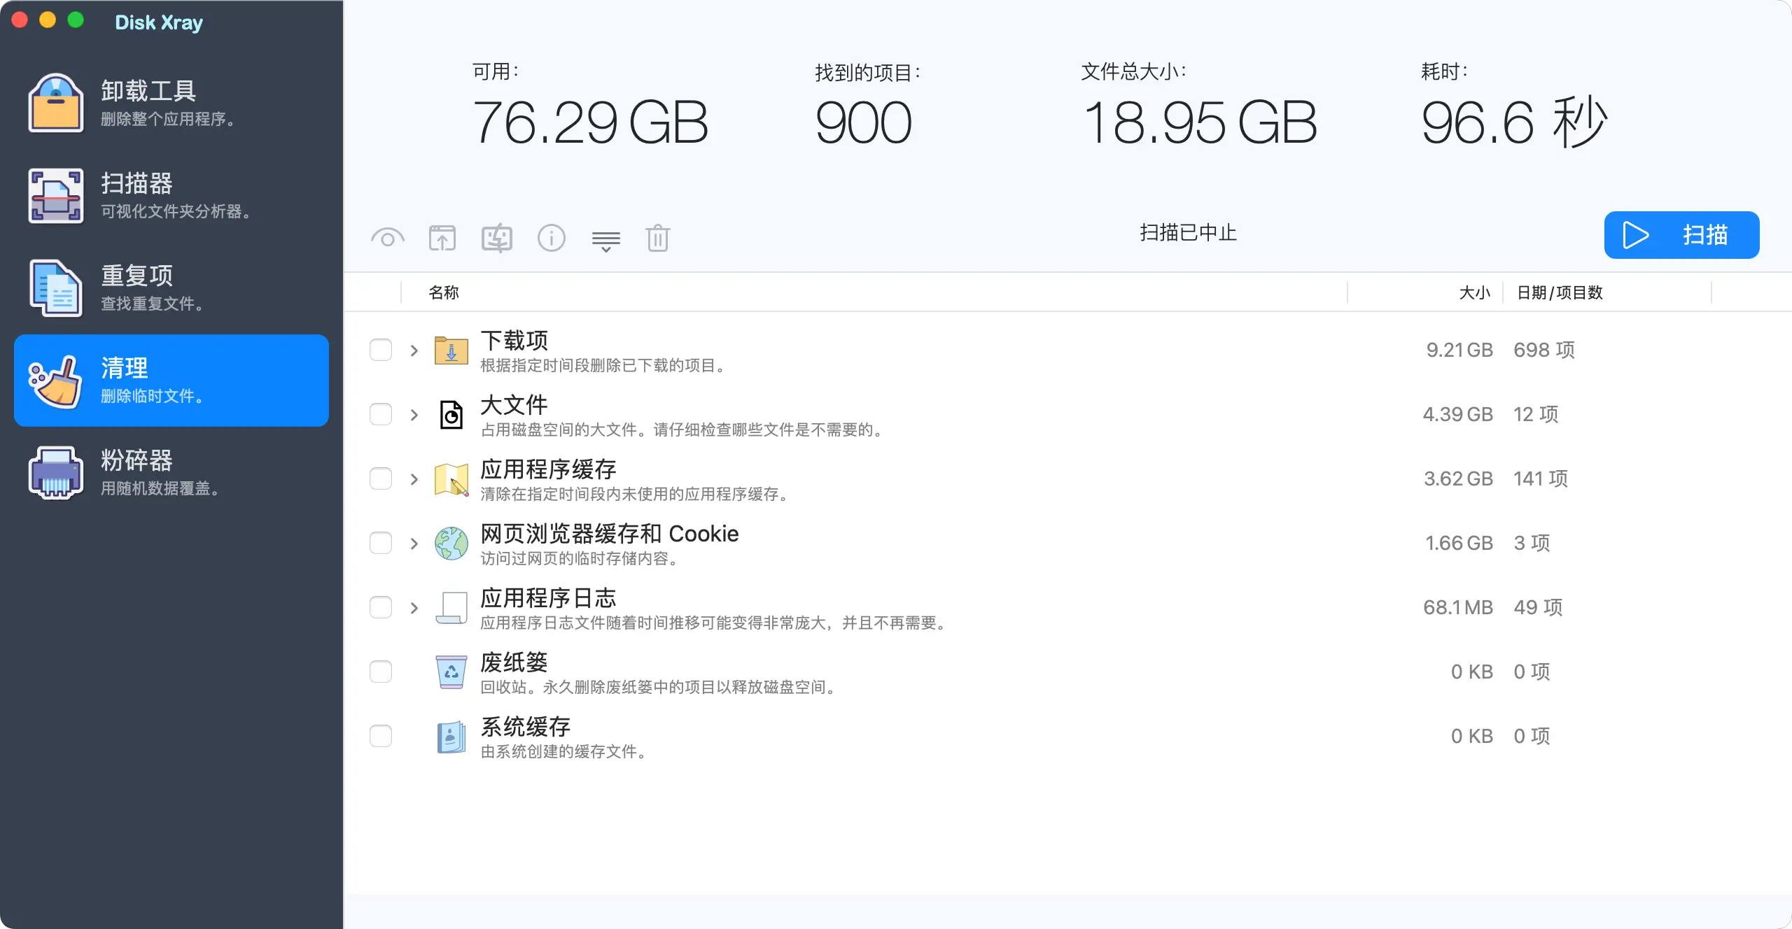Image resolution: width=1792 pixels, height=929 pixels.
Task: Click the trash delete toolbar icon
Action: 657,239
